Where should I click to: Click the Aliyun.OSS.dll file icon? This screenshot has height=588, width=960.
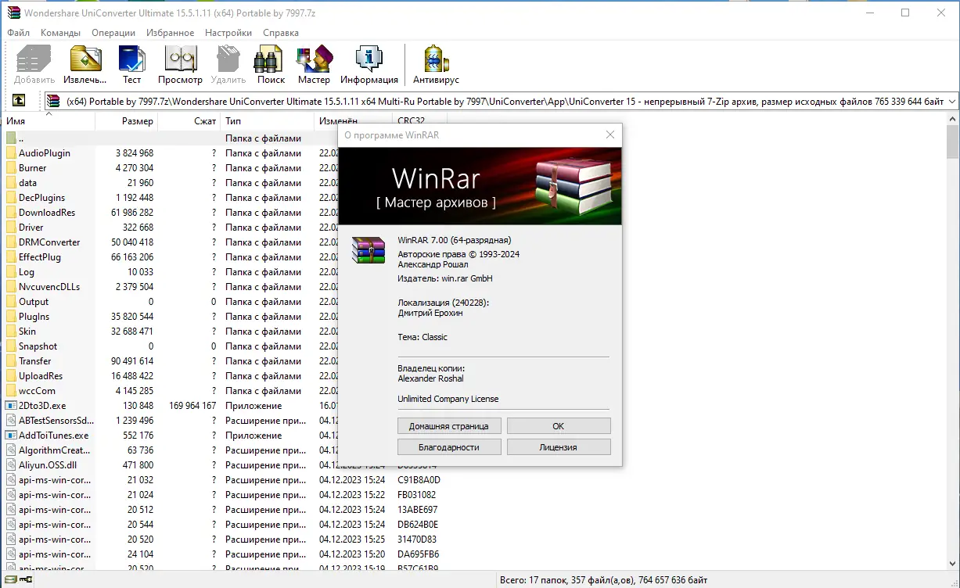point(11,465)
